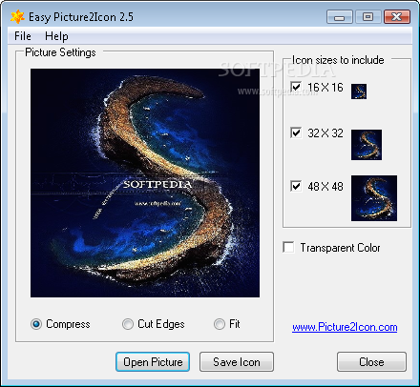Visit the www.Picture2Icon.com link
The height and width of the screenshot is (387, 420).
[345, 327]
